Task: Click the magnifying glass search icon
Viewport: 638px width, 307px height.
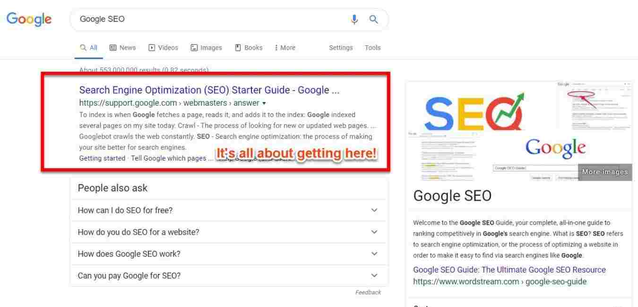Action: 374,19
